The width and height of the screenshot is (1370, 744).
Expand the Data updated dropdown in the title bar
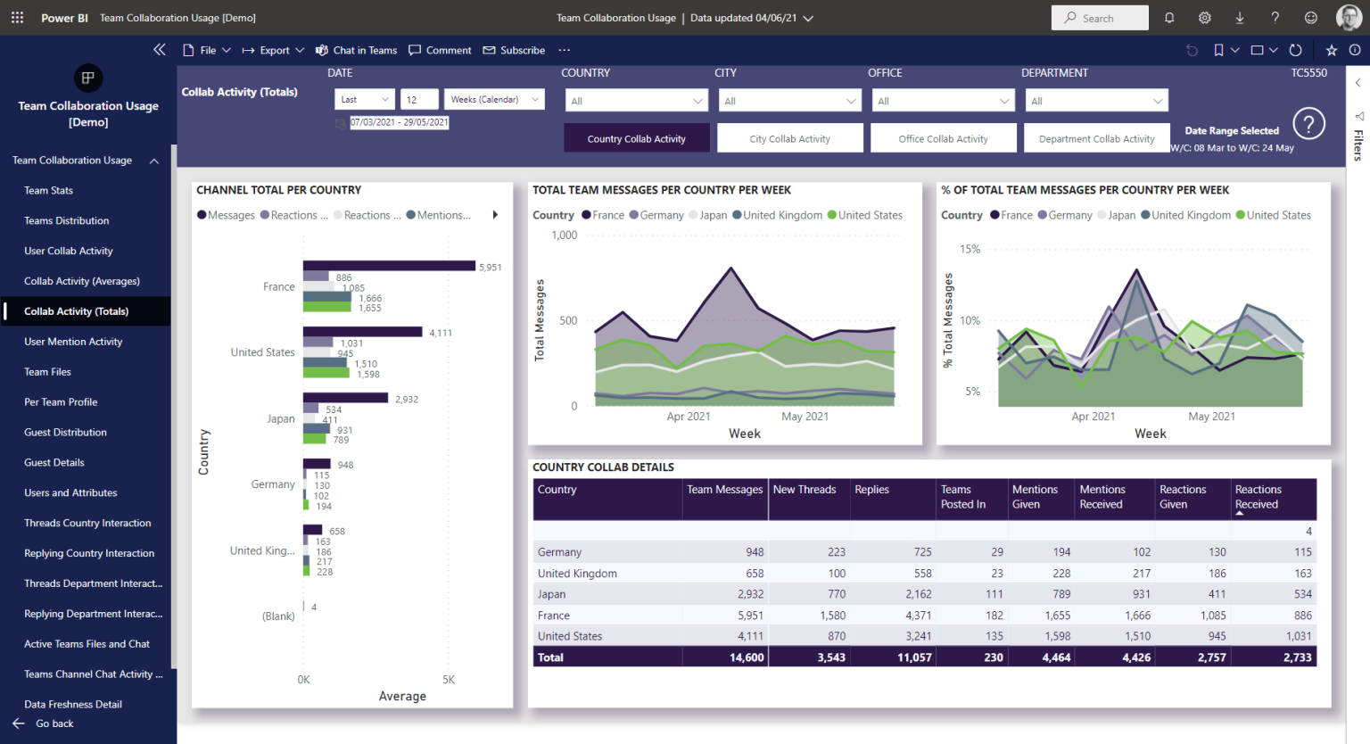[x=808, y=18]
